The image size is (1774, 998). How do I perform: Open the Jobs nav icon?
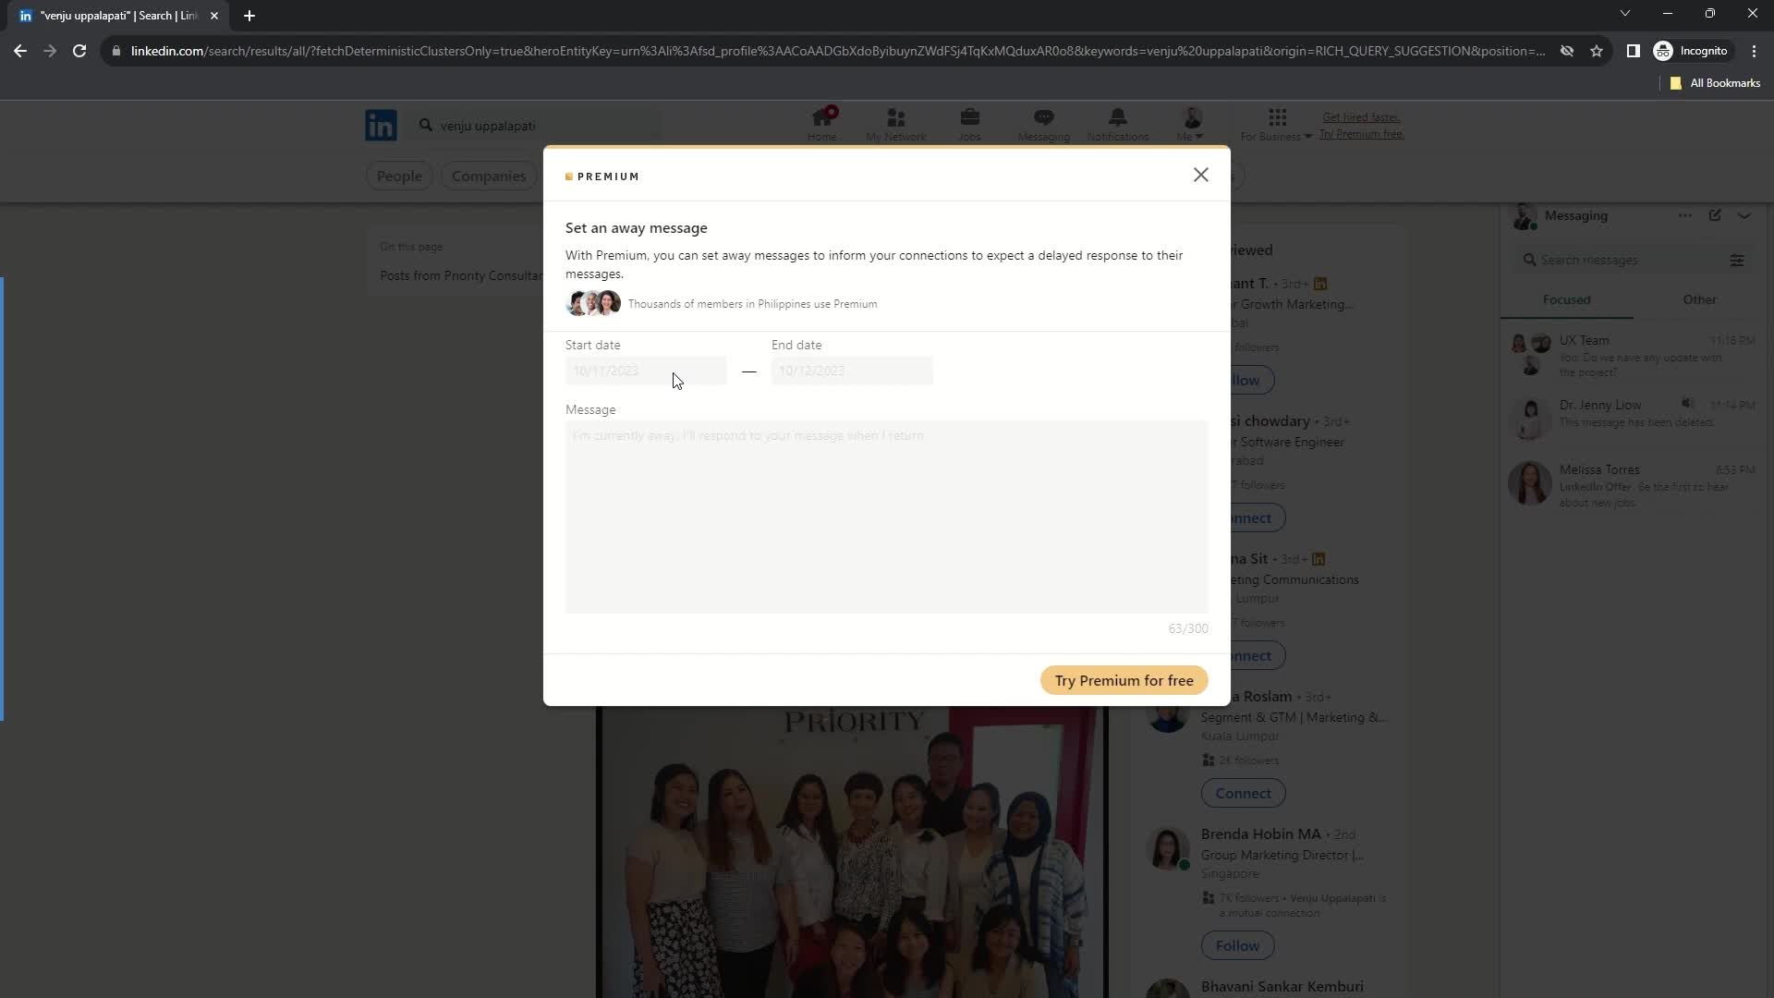click(969, 124)
